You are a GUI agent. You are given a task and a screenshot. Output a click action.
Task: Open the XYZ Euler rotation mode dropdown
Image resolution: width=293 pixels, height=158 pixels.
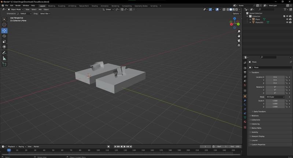click(275, 97)
